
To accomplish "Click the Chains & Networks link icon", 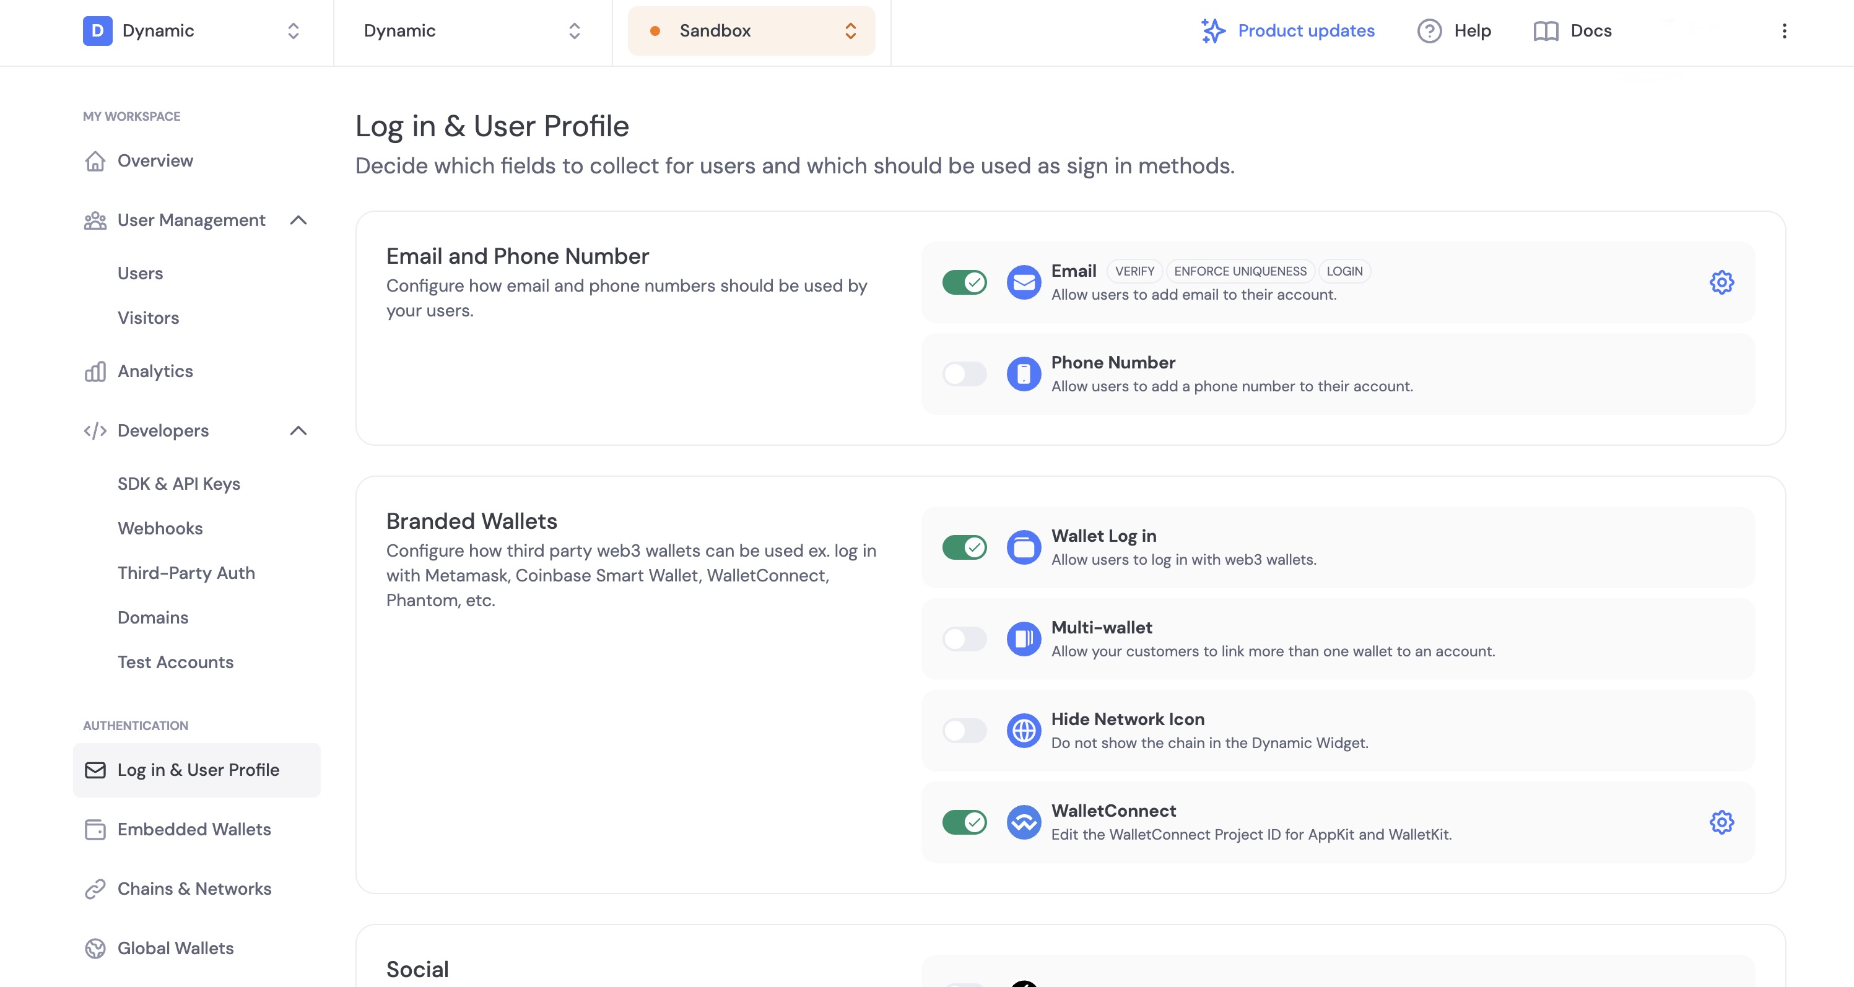I will (x=95, y=889).
